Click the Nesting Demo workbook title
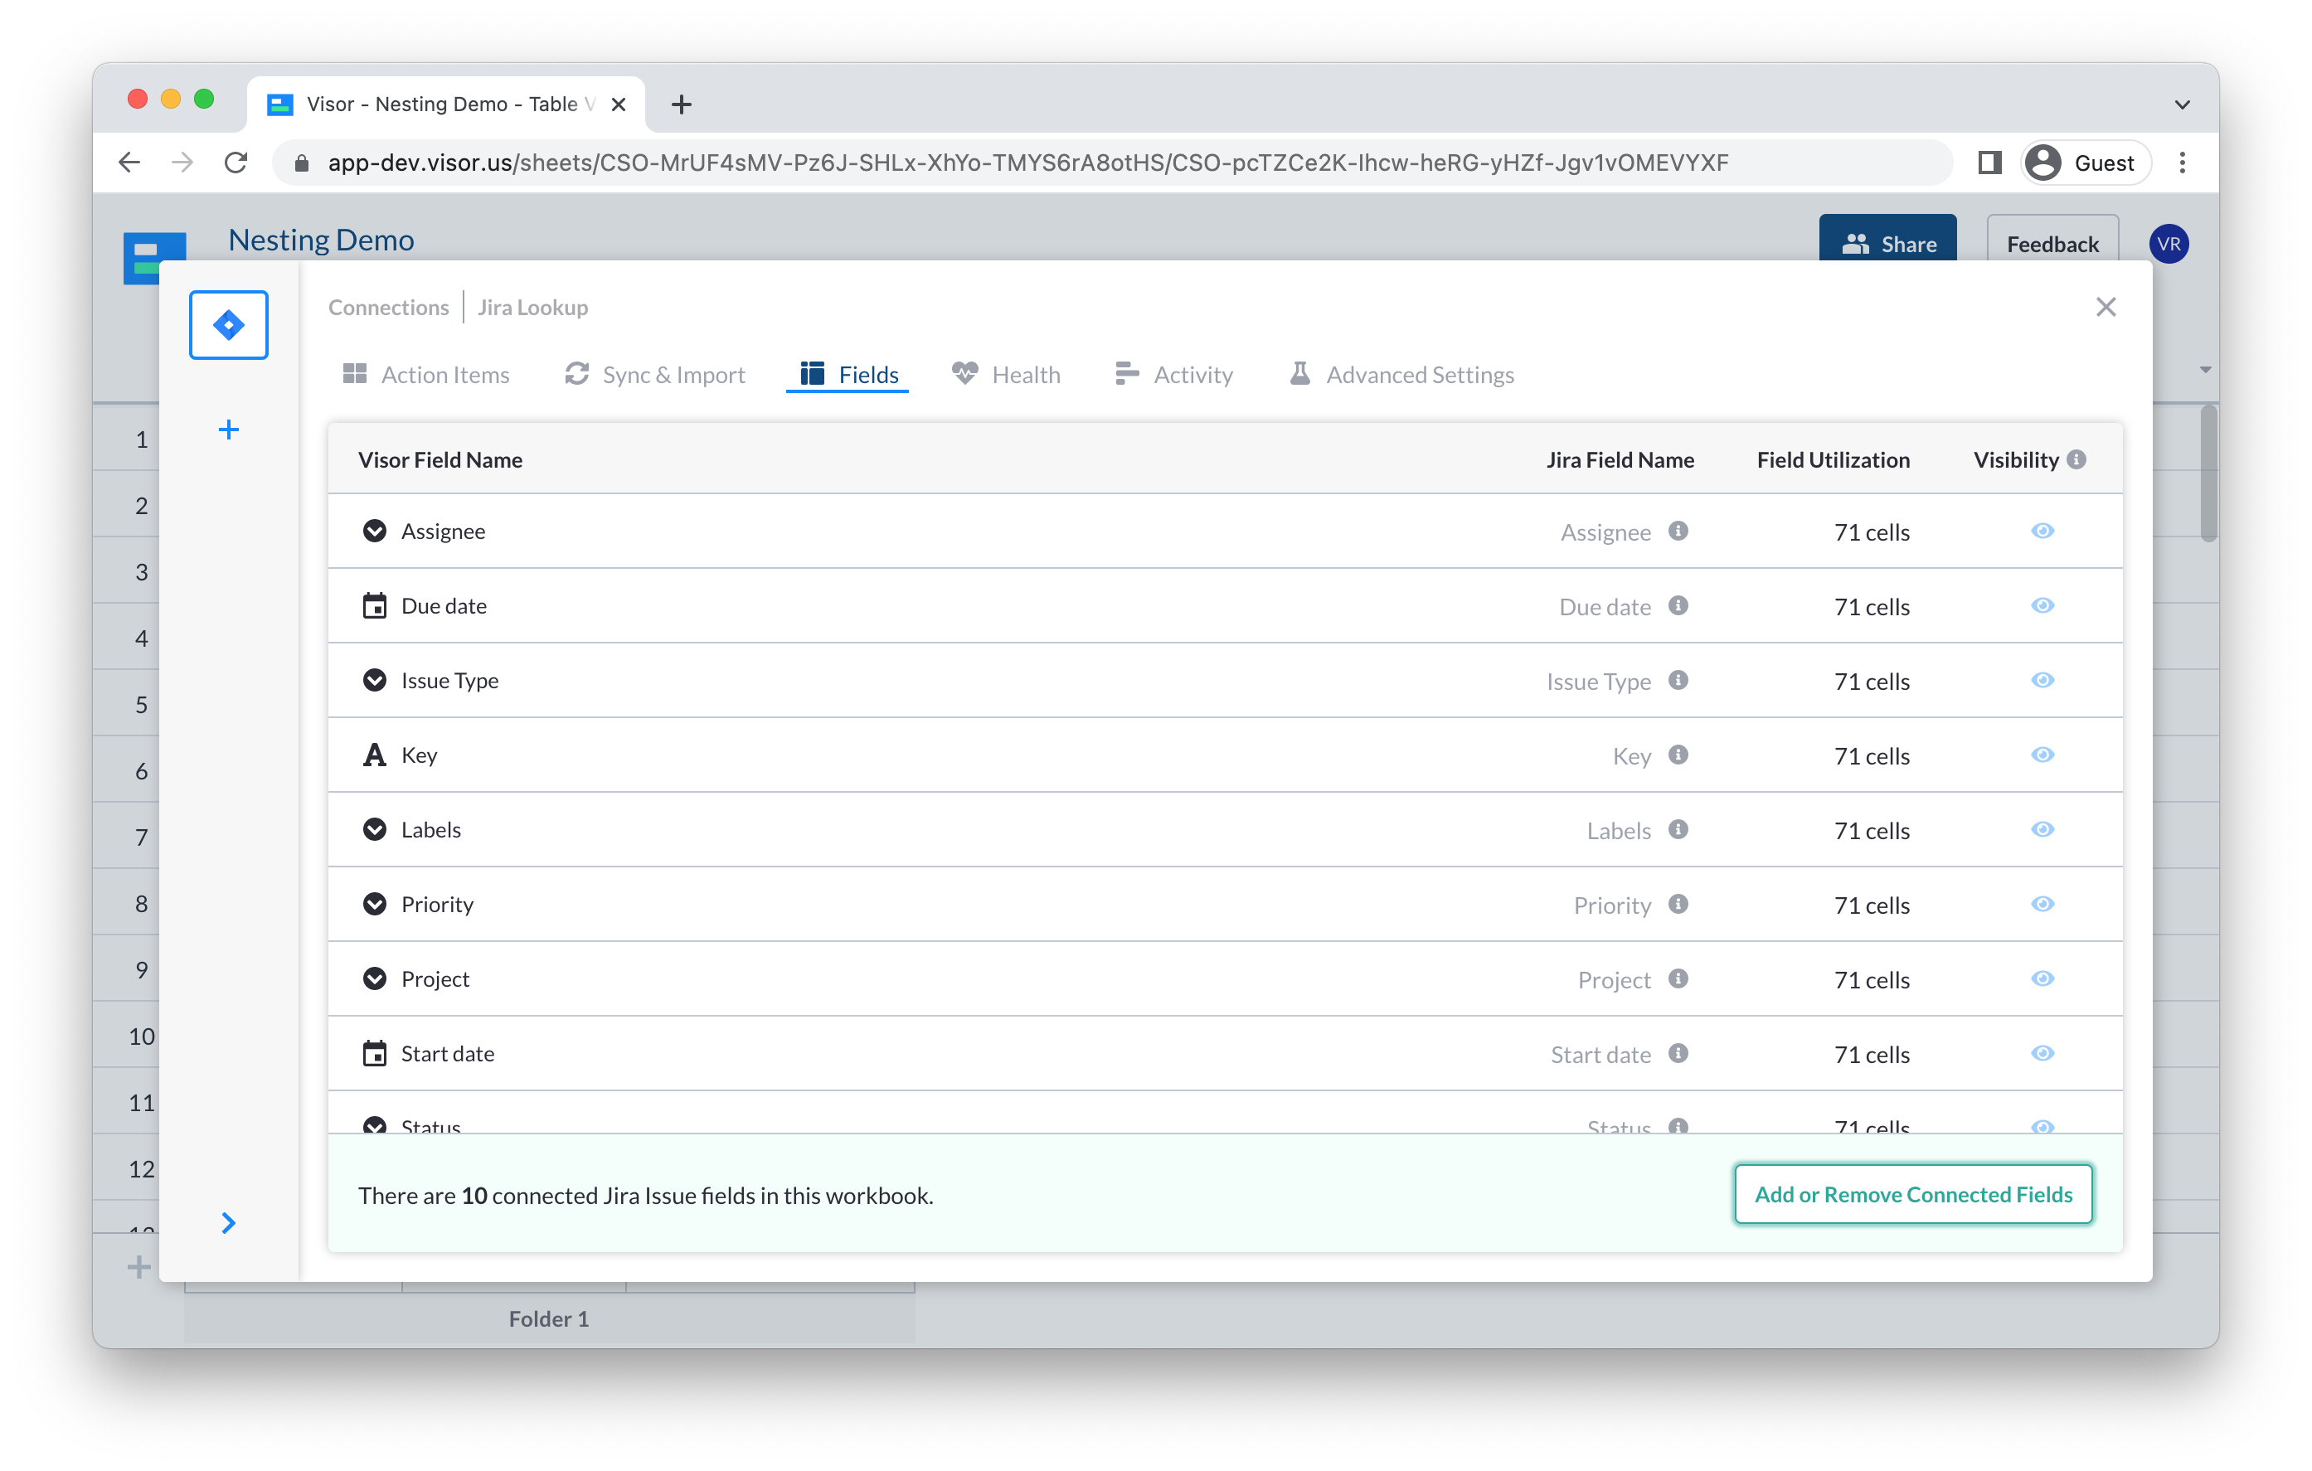2312x1471 pixels. 321,240
